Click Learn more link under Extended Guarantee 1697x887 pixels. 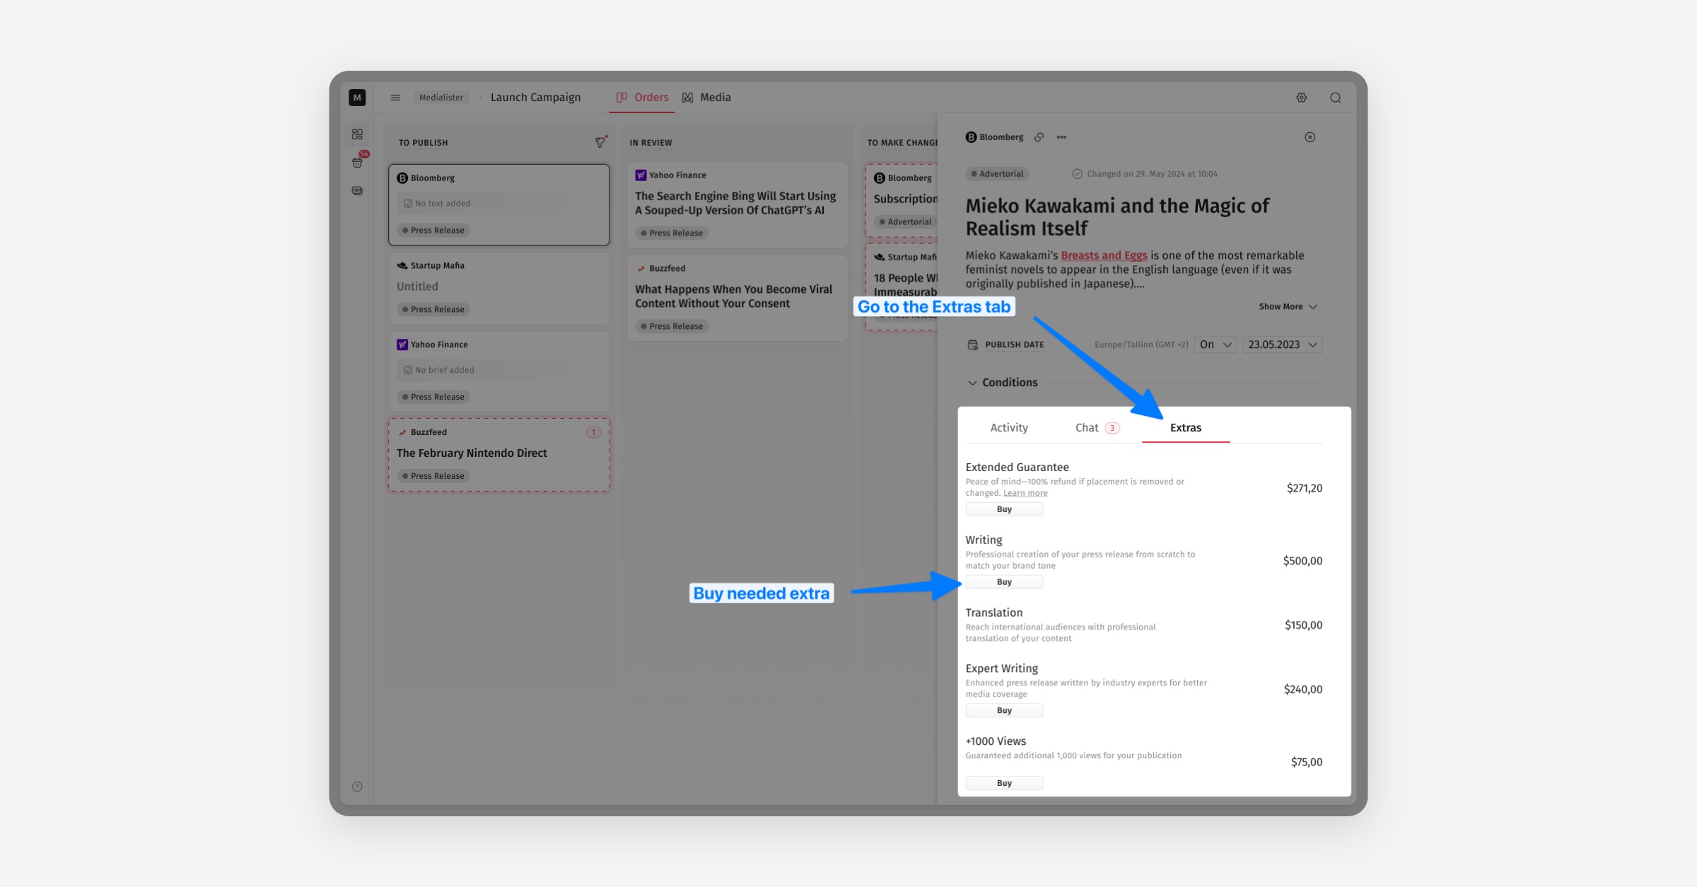coord(1025,493)
